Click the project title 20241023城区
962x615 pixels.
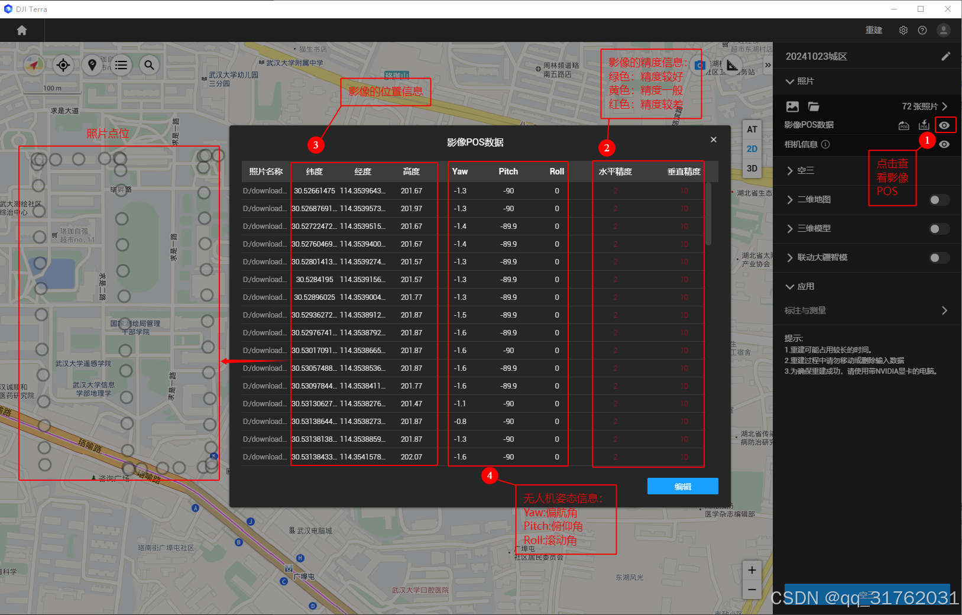(x=817, y=56)
